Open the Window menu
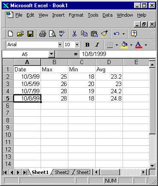 (125, 15)
